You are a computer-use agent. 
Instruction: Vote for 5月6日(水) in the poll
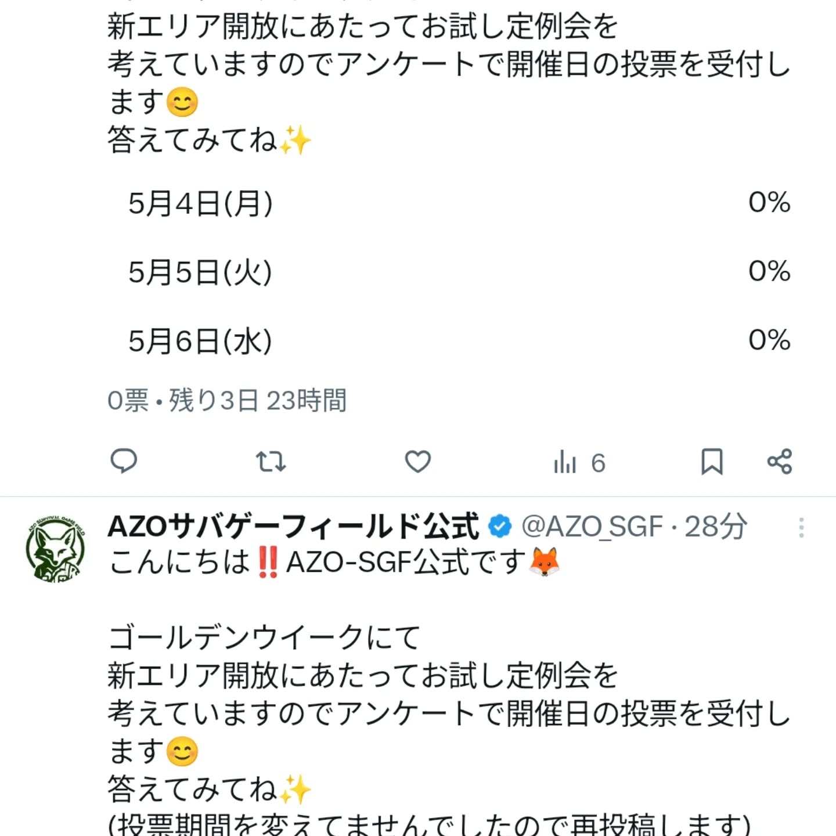[406, 341]
